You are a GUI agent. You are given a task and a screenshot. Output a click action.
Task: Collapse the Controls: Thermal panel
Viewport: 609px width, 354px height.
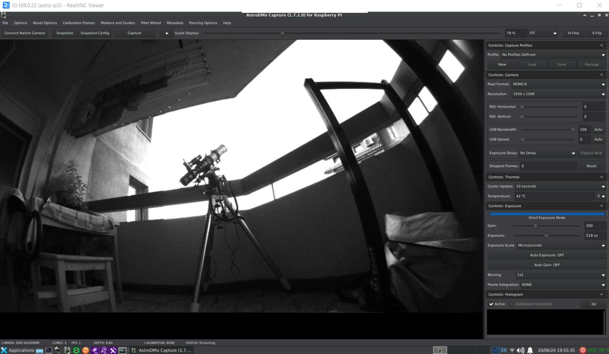(x=601, y=177)
